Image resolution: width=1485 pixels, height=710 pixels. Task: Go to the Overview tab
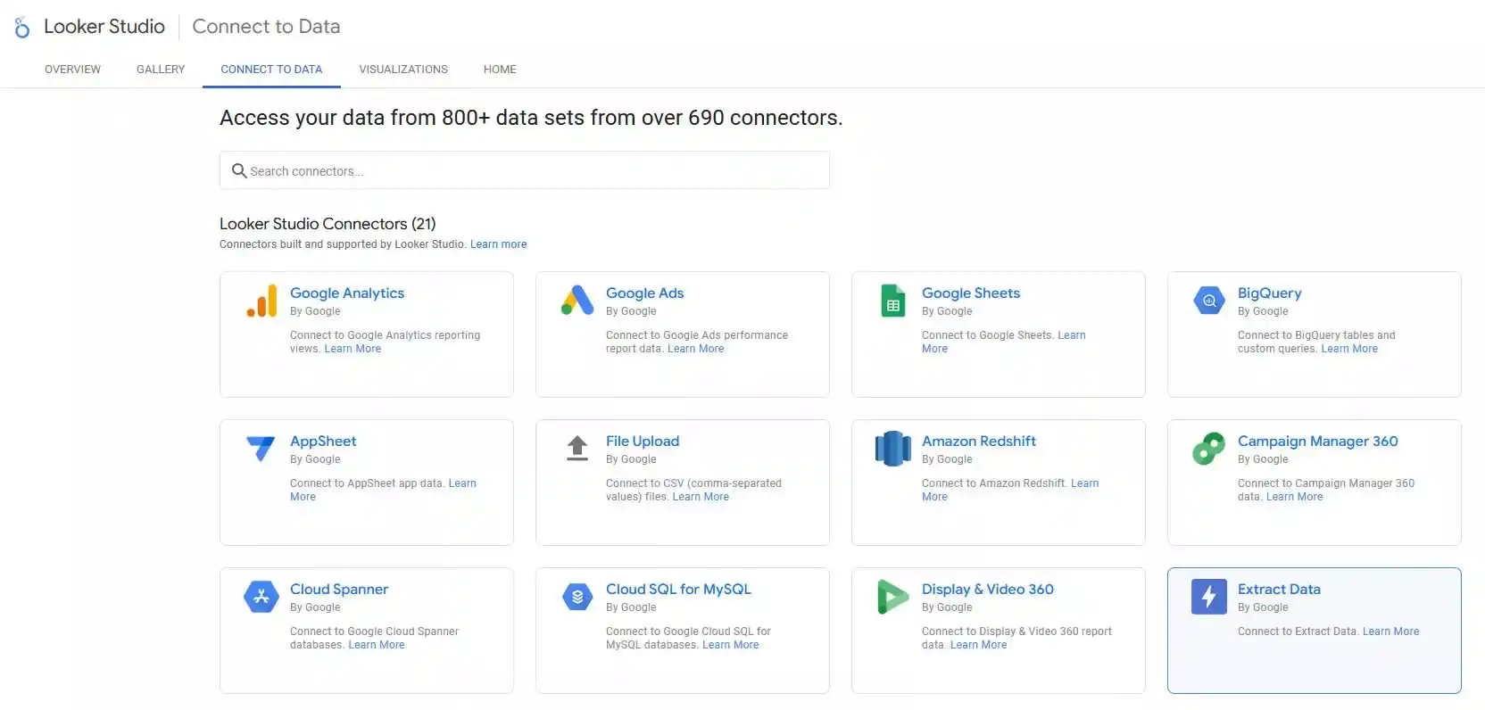tap(72, 70)
